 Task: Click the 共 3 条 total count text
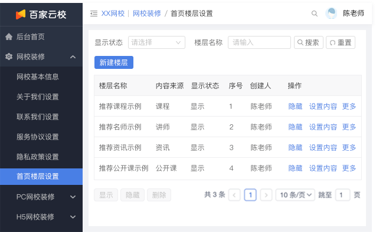point(215,195)
